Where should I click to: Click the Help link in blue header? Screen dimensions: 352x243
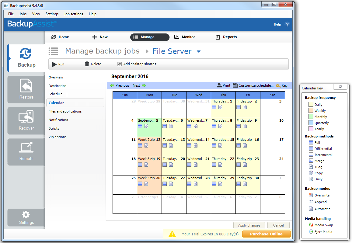coord(277,24)
